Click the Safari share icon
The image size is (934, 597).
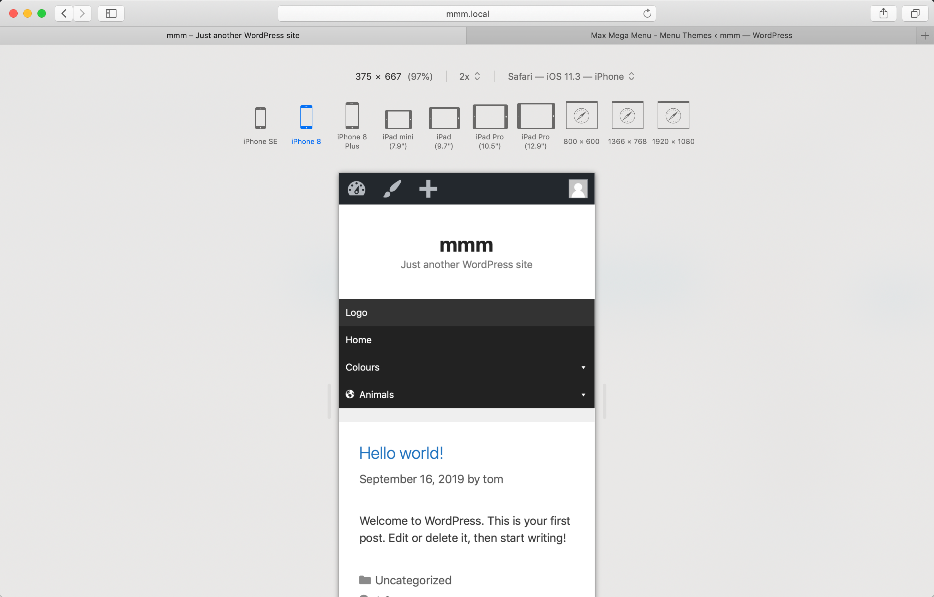[883, 13]
